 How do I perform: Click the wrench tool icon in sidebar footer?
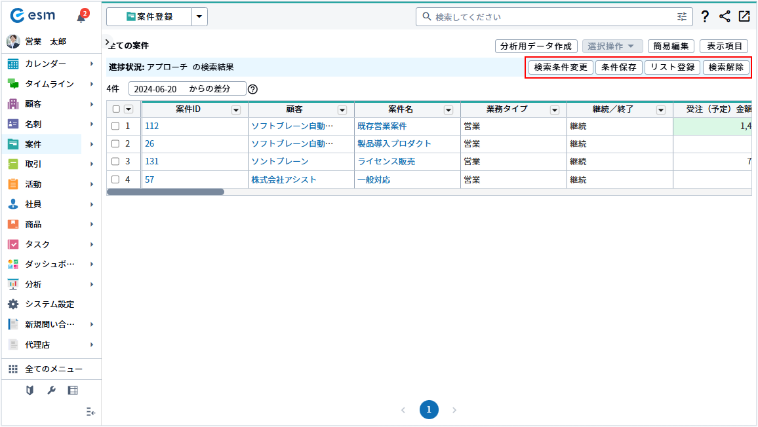pyautogui.click(x=51, y=391)
